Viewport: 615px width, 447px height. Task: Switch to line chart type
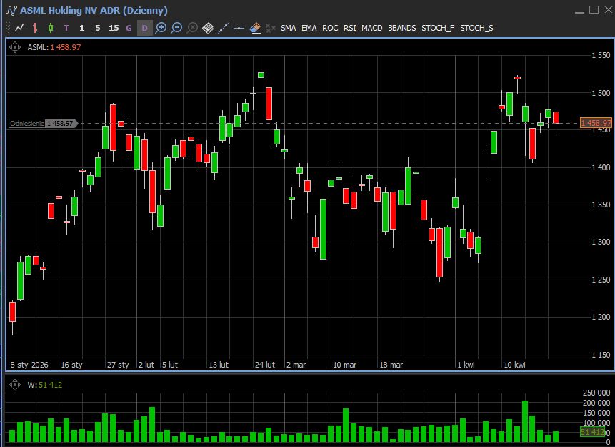19,28
